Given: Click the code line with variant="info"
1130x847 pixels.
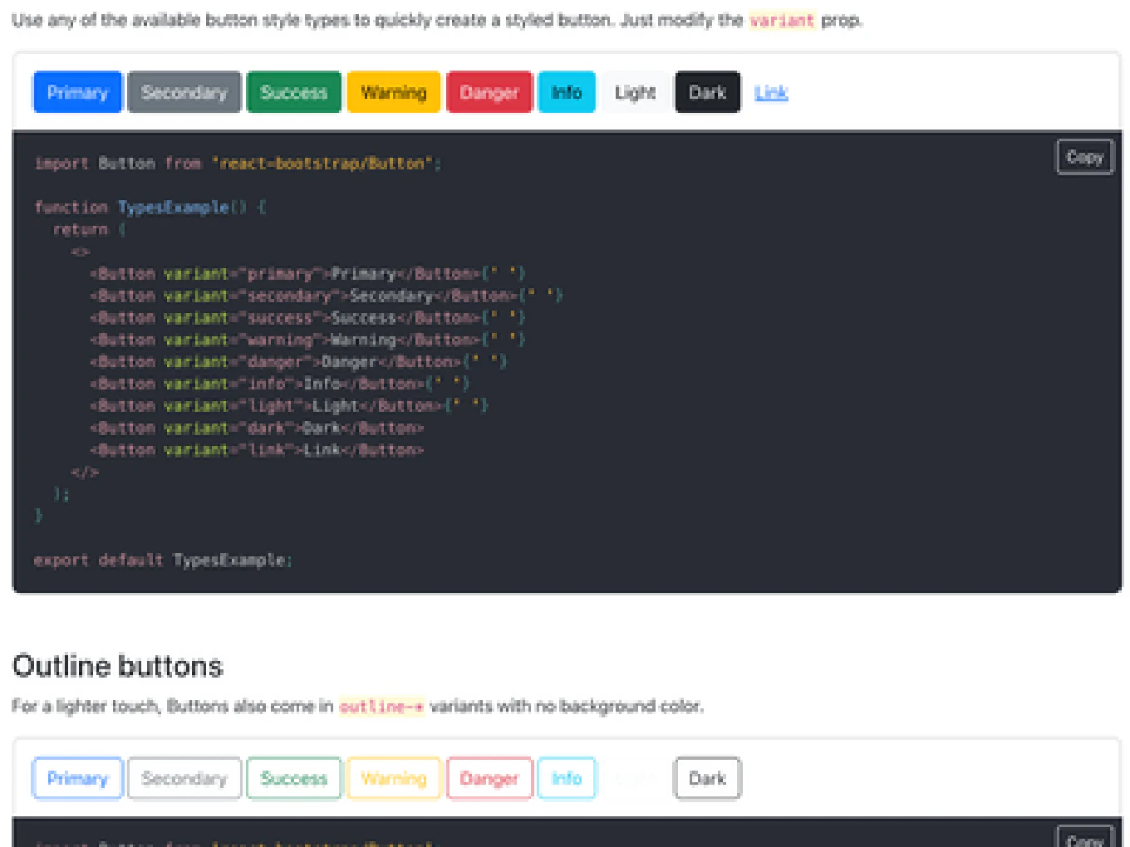Looking at the screenshot, I should pos(280,384).
